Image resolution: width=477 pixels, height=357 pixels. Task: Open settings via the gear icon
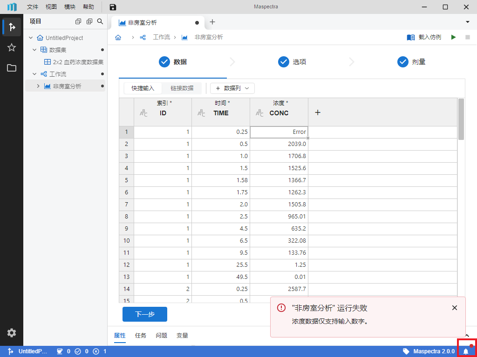[x=12, y=333]
